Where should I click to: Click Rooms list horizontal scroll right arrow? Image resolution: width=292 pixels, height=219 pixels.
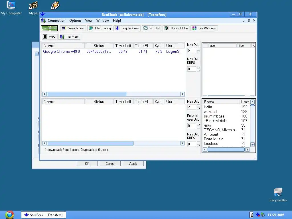pyautogui.click(x=248, y=149)
